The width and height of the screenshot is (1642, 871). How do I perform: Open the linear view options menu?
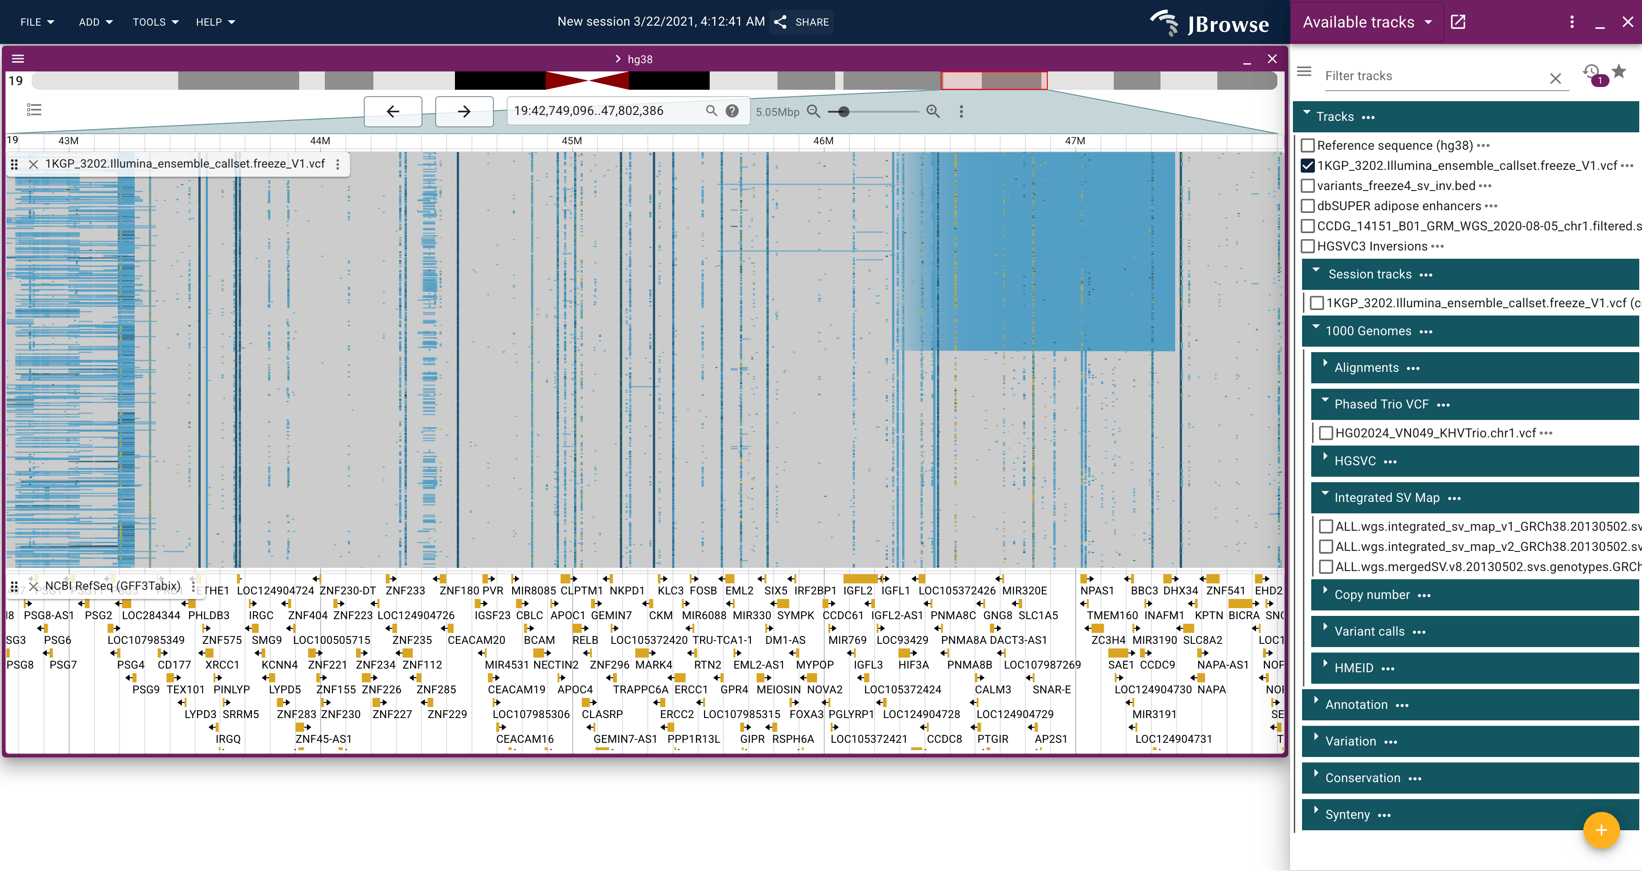pyautogui.click(x=961, y=111)
